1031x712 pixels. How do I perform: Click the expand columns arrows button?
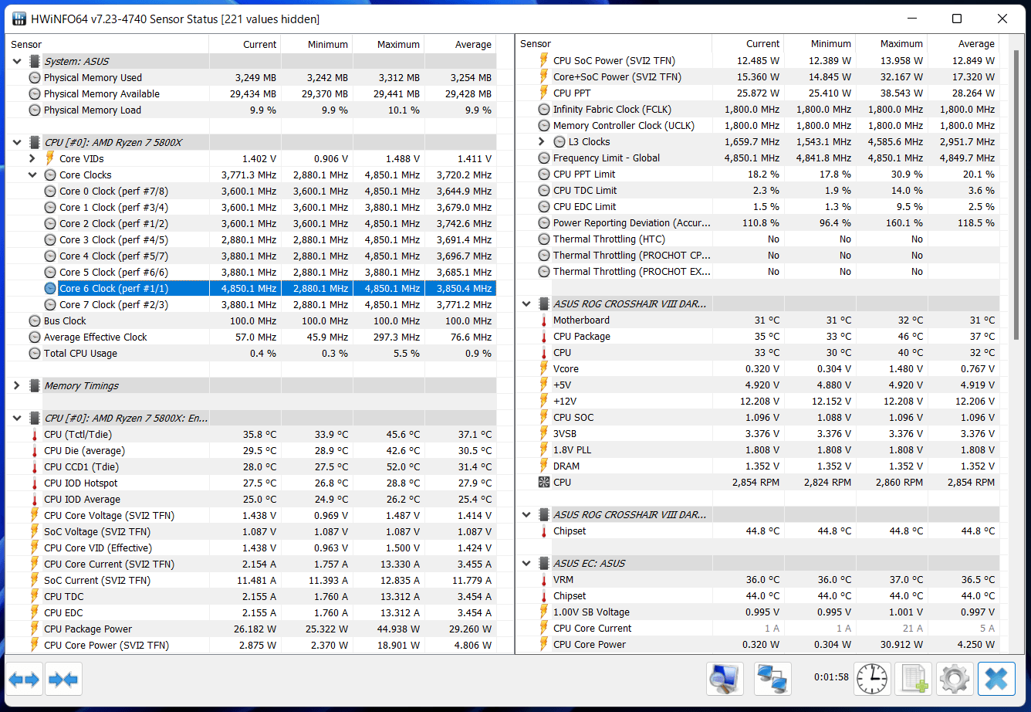24,680
